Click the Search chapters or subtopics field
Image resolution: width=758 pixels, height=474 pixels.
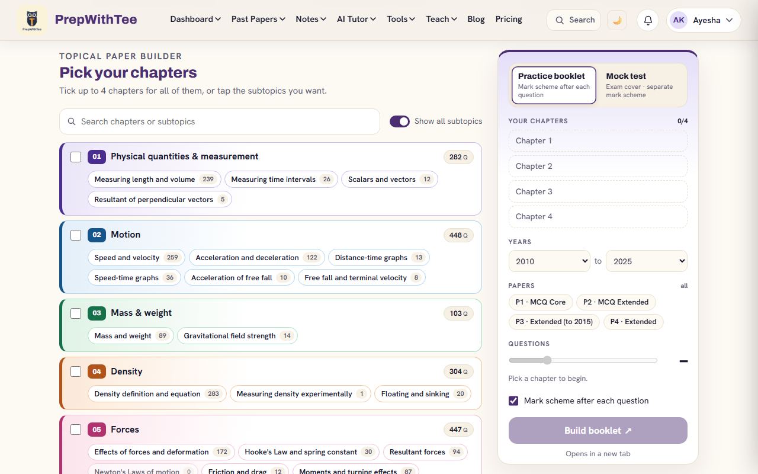(220, 121)
